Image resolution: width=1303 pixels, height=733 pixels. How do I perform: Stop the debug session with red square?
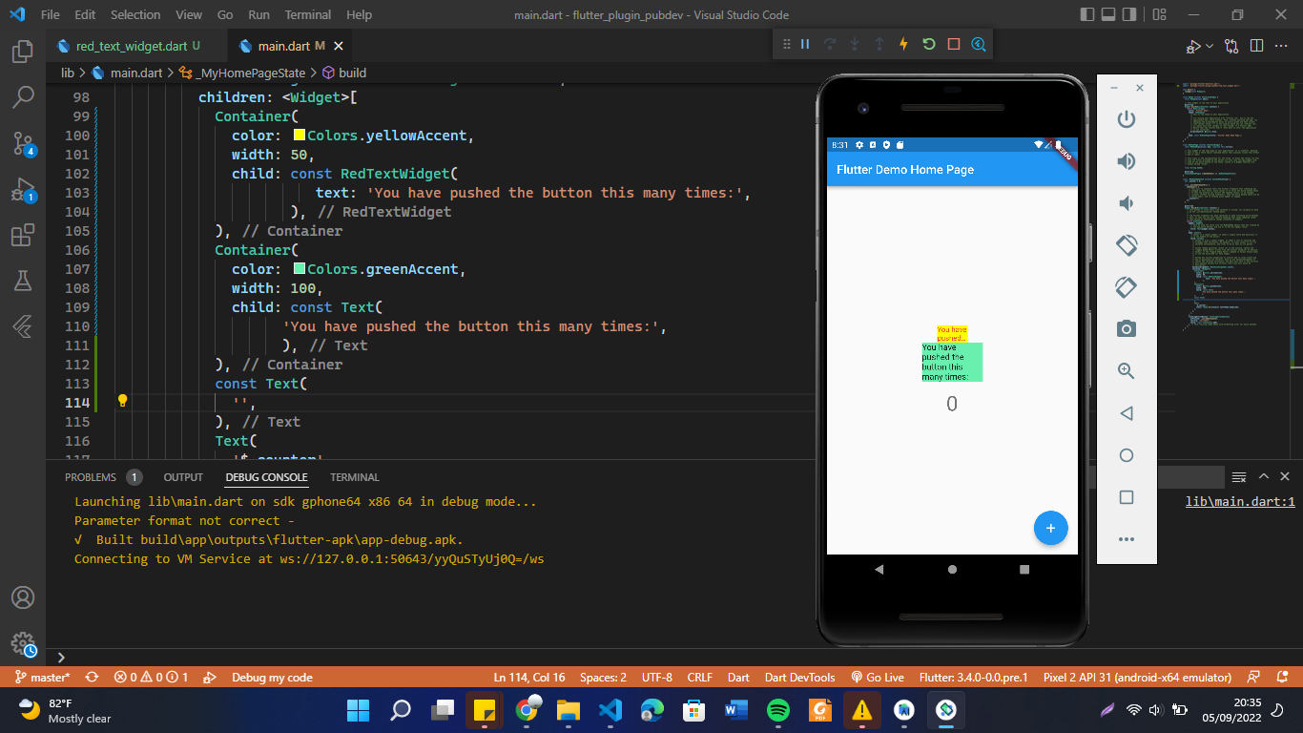point(954,44)
